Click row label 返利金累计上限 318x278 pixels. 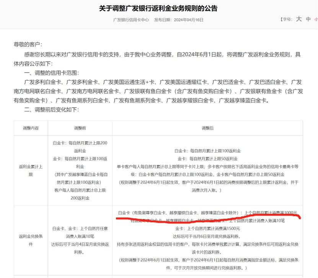(x=31, y=171)
